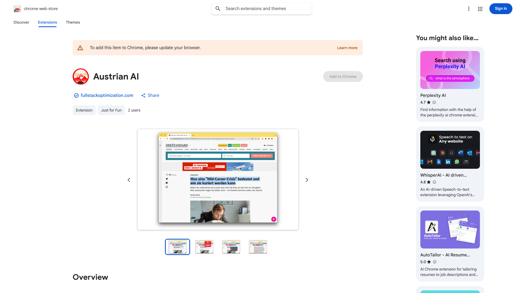Select the second screenshot thumbnail
520x293 pixels.
[x=204, y=247]
